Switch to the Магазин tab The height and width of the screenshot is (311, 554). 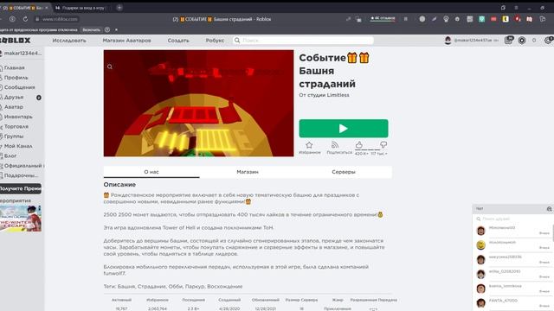248,172
